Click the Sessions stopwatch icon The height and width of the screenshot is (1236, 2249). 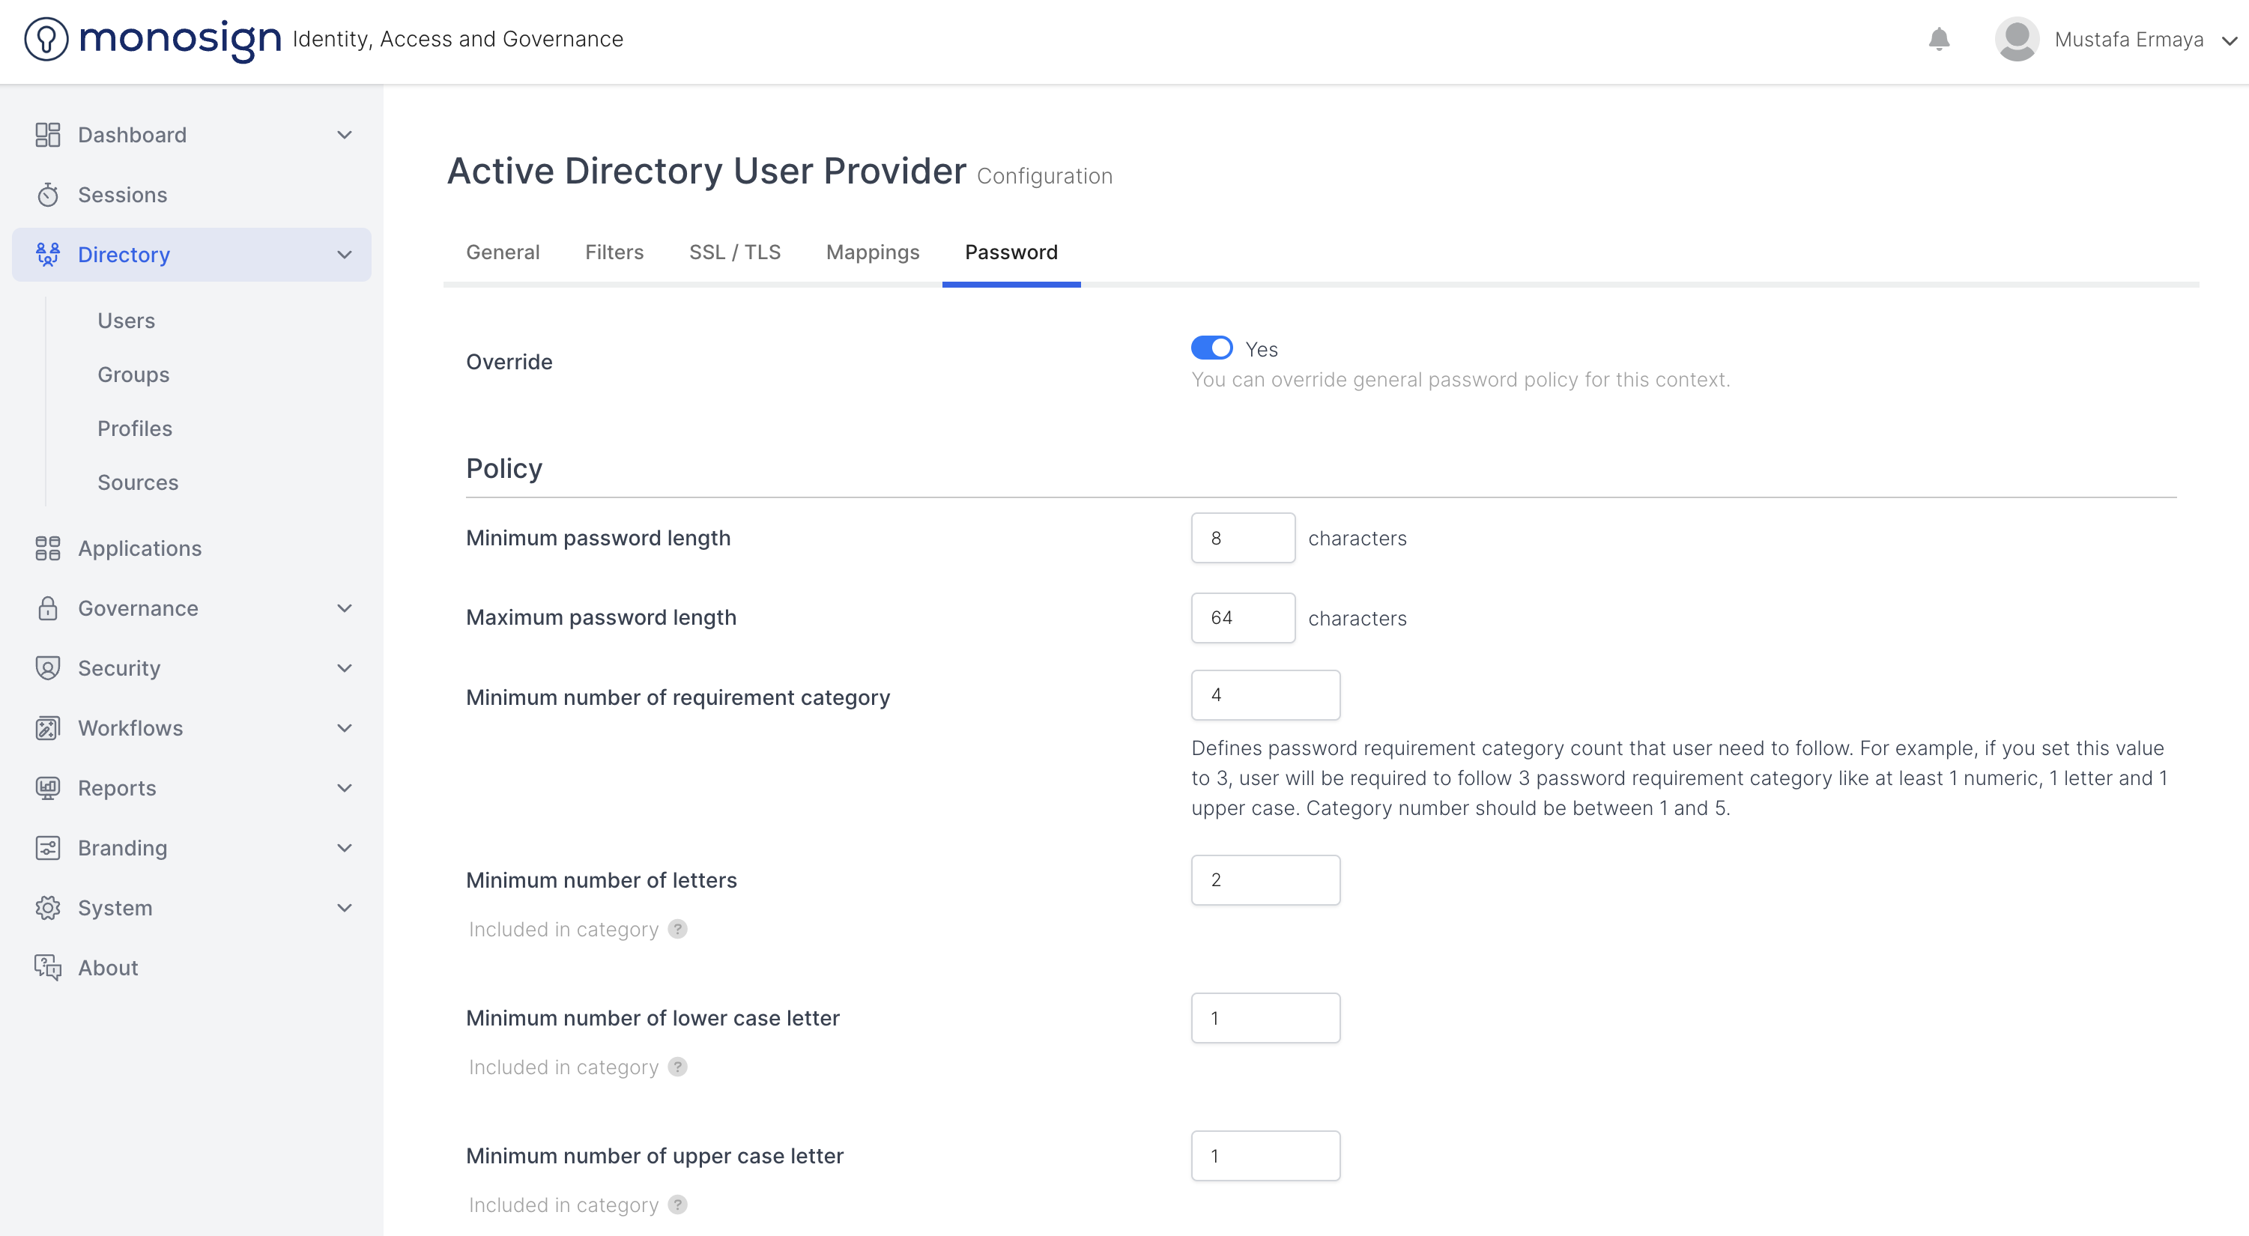[x=48, y=195]
